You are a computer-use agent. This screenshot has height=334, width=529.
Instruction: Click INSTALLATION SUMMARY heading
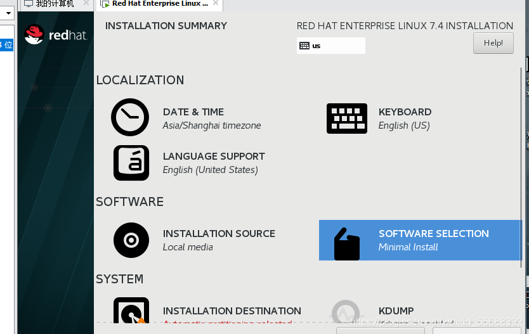coord(166,25)
